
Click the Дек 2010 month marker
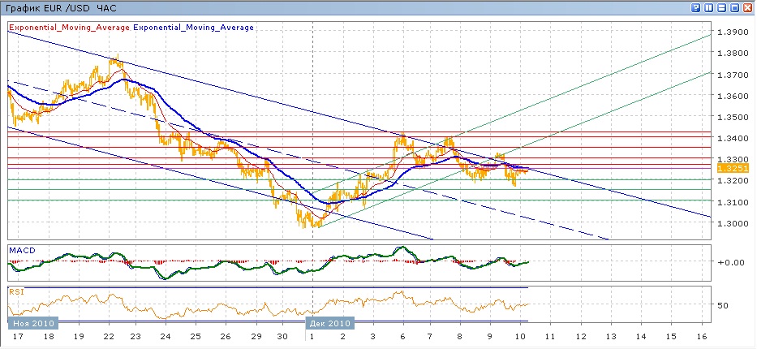[331, 323]
